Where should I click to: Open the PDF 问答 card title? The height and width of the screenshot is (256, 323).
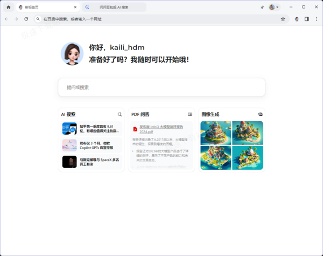(x=141, y=114)
